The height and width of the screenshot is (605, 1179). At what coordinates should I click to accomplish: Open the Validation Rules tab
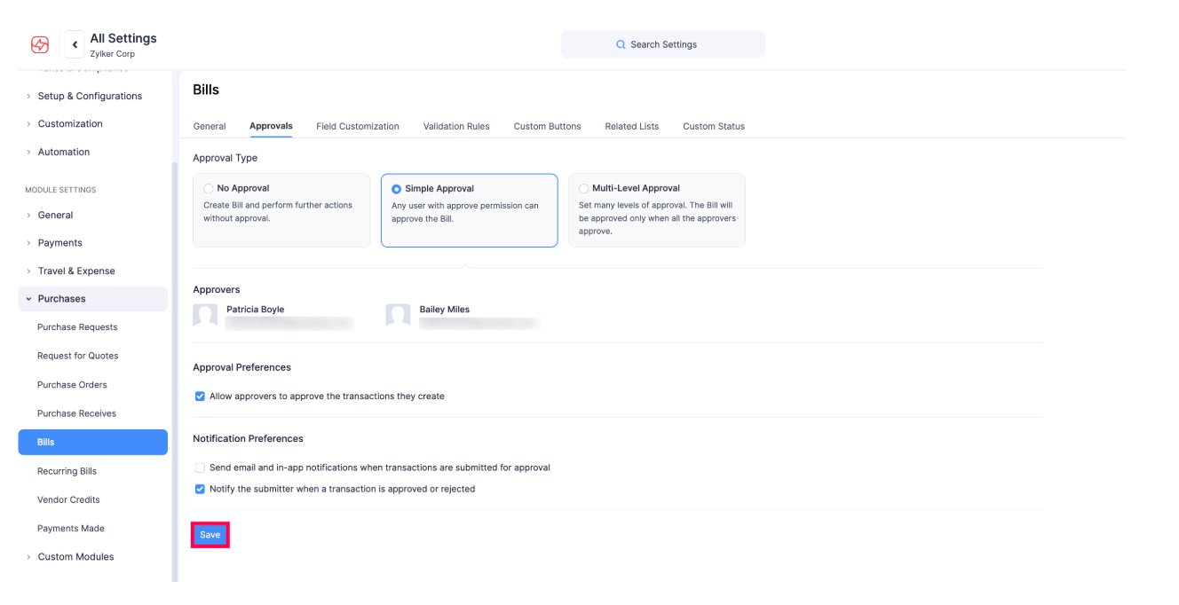(455, 126)
